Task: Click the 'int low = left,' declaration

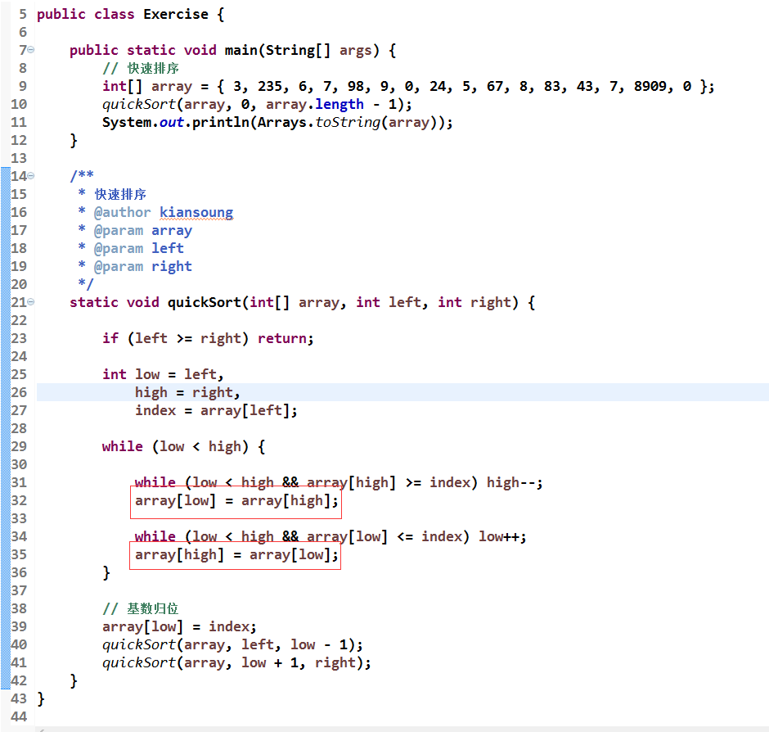Action: coord(163,374)
